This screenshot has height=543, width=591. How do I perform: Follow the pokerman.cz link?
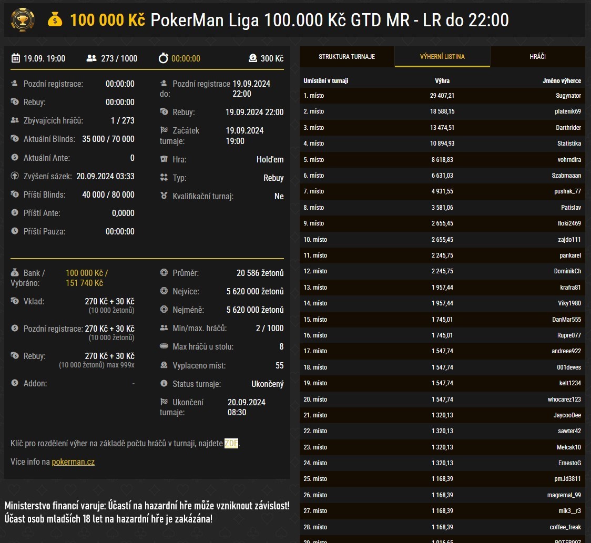click(x=73, y=462)
